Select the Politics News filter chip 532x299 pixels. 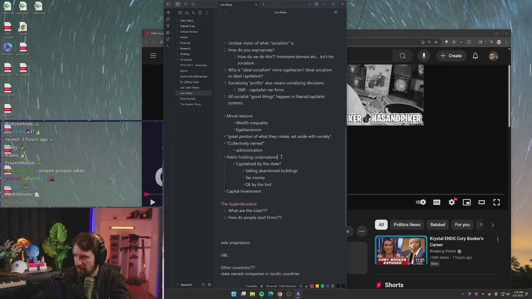407,225
